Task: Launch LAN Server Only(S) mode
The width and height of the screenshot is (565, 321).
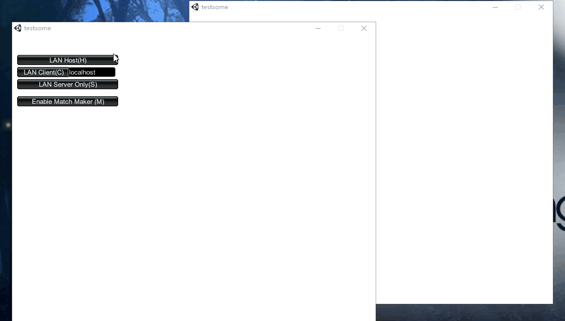Action: pyautogui.click(x=68, y=85)
